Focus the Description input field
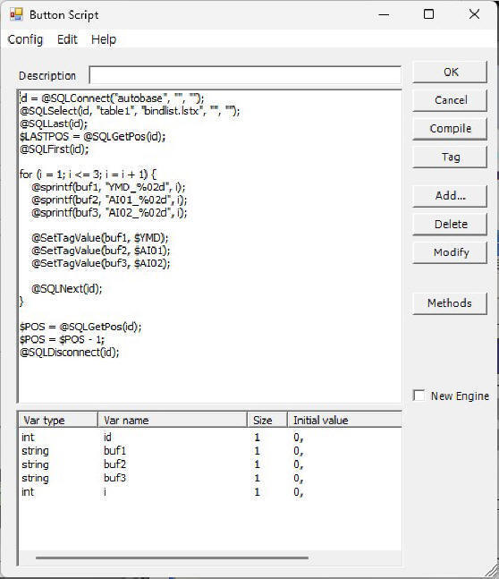Viewport: 499px width, 579px height. [x=245, y=75]
